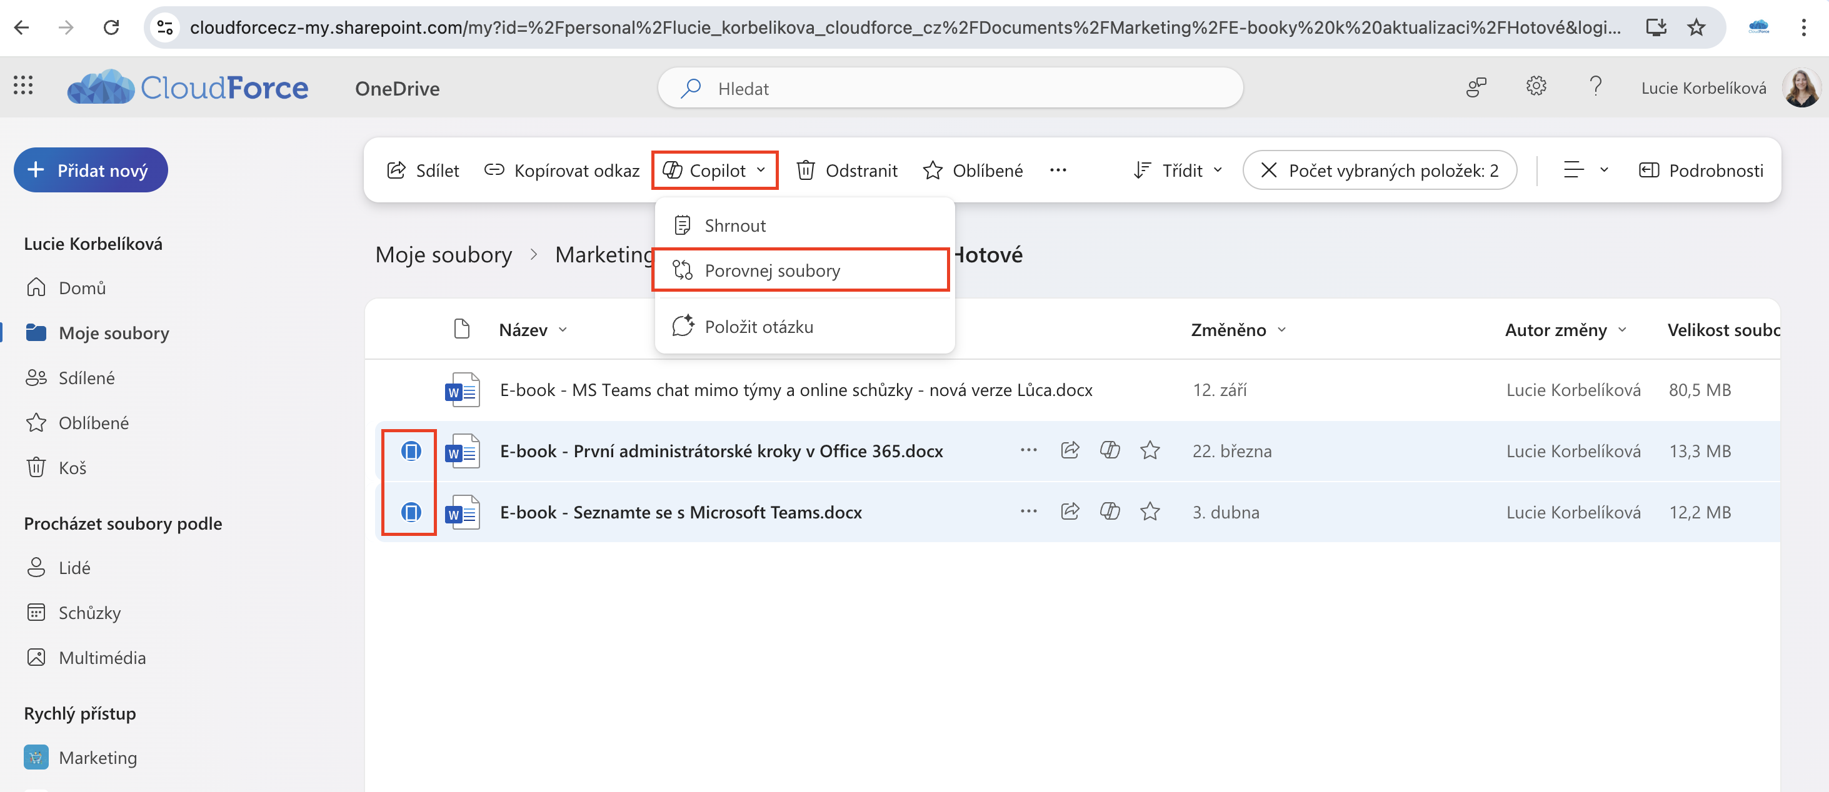
Task: Open the Třídit sort dropdown
Action: click(1179, 171)
